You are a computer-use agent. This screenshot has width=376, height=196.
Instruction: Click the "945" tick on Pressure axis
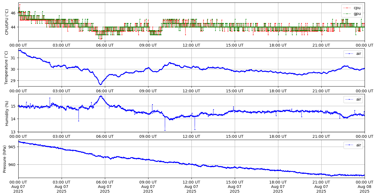tap(12, 147)
